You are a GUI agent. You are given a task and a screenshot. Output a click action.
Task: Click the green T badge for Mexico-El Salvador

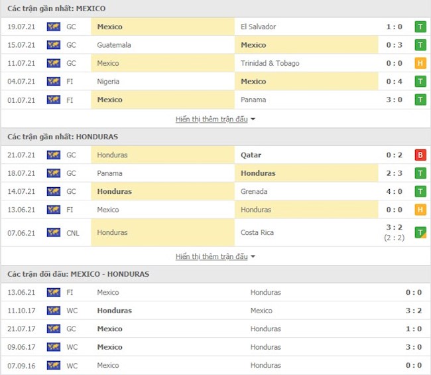(420, 27)
